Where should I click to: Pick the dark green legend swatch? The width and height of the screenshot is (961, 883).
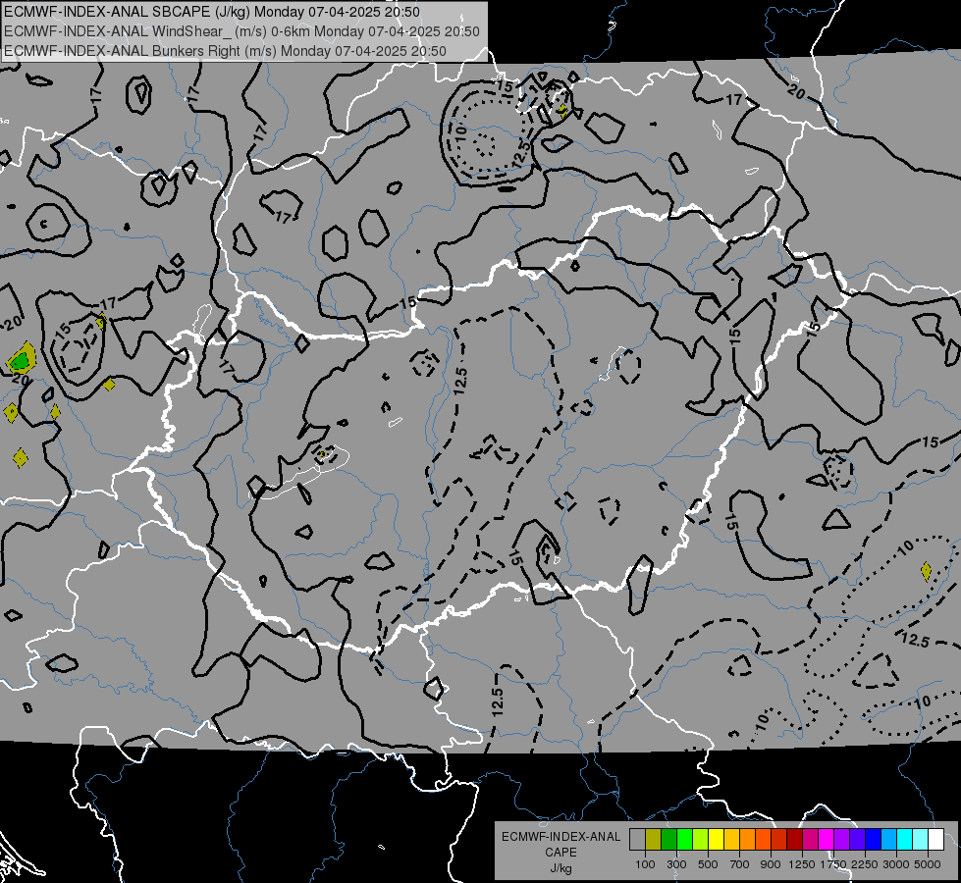click(668, 840)
